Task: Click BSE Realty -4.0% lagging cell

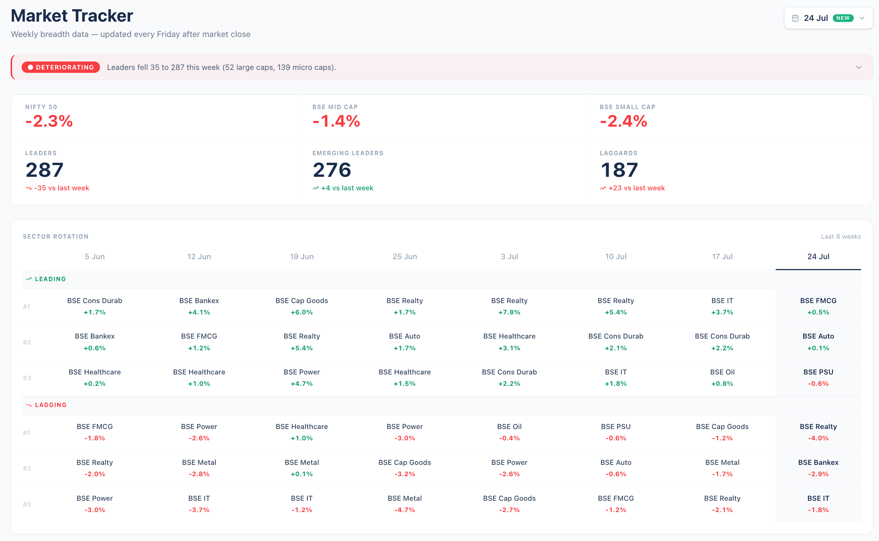Action: 818,432
